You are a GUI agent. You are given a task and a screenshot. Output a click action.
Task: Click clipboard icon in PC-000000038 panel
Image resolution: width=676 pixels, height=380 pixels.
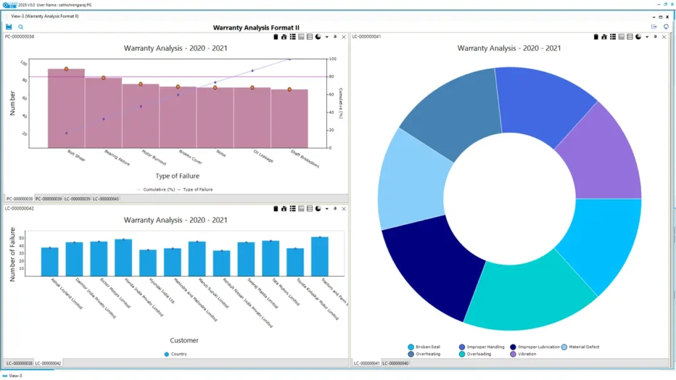[x=275, y=37]
